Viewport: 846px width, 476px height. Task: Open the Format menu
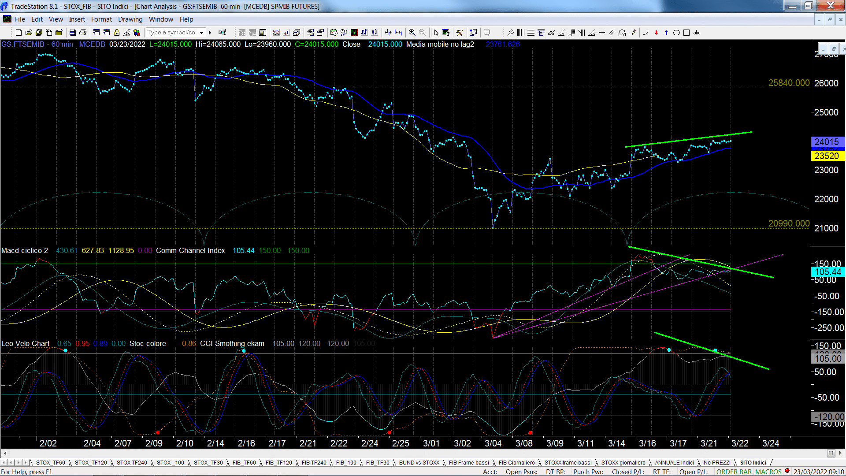[101, 19]
